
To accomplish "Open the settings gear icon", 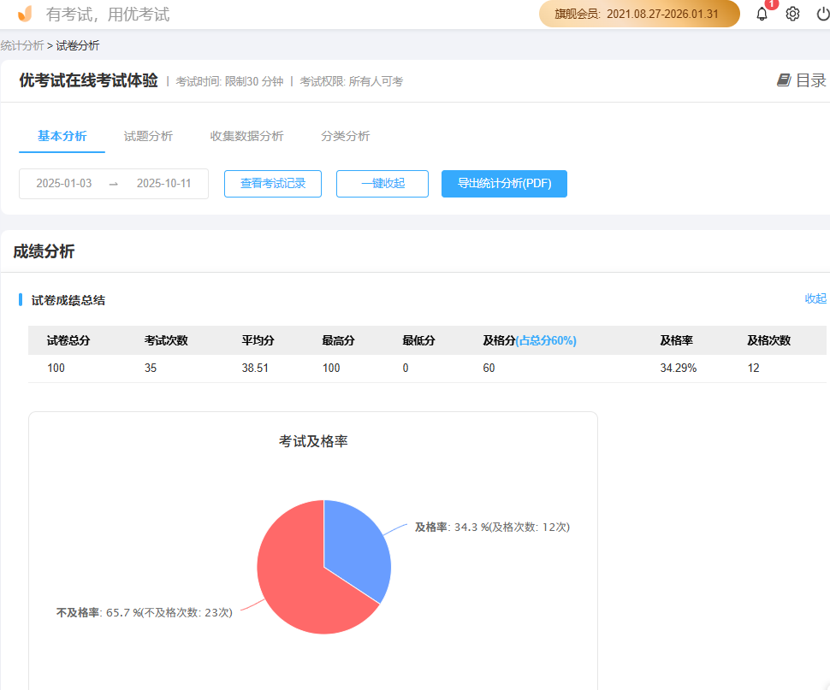I will 791,13.
